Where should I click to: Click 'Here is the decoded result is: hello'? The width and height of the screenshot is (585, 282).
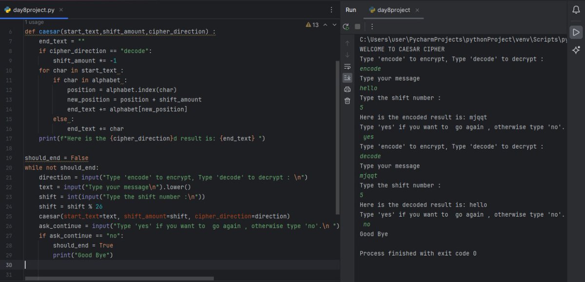[423, 205]
